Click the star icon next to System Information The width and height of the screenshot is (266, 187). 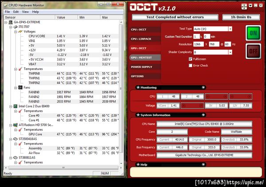click(138, 115)
